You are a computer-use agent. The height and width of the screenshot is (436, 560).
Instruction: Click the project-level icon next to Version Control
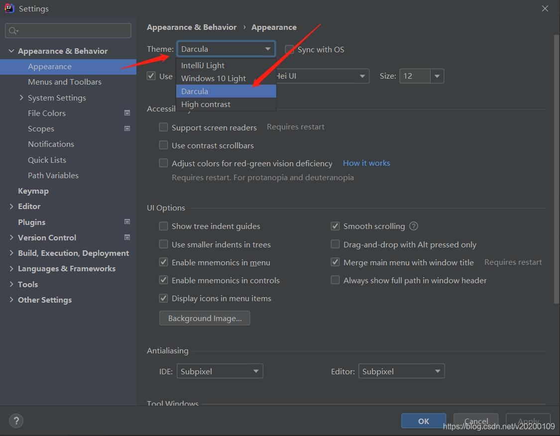(127, 237)
